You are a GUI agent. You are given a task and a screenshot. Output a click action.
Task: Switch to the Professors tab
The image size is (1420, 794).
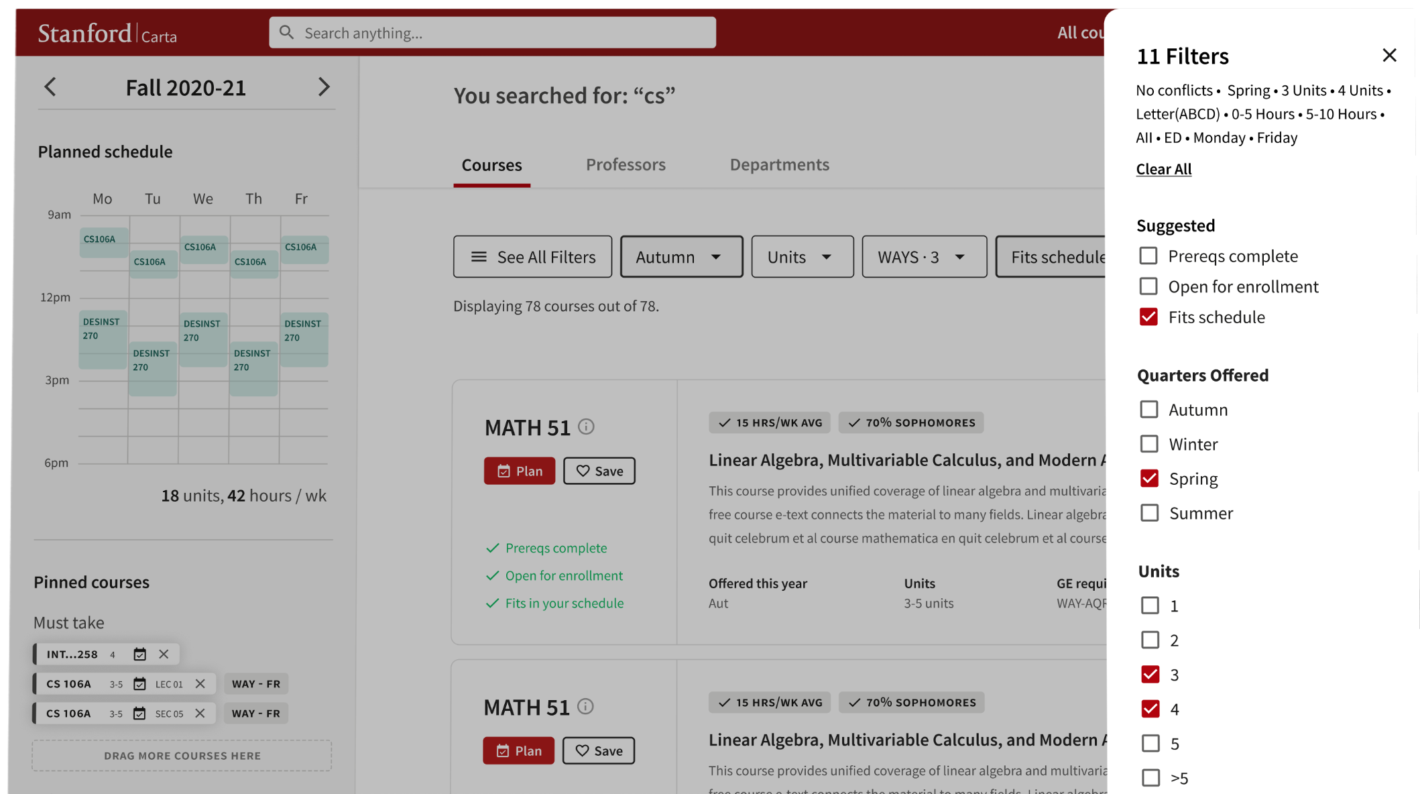coord(626,165)
